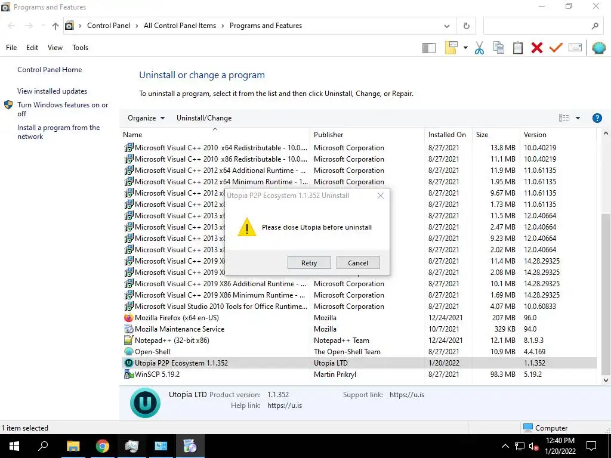Click Control Panel in the breadcrumb path
This screenshot has height=458, width=611.
pyautogui.click(x=109, y=26)
